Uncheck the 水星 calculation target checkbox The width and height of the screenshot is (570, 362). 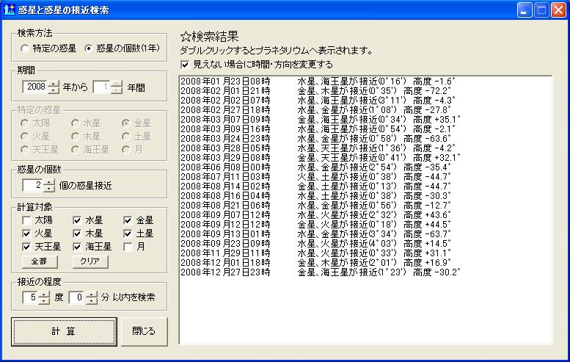tap(77, 220)
